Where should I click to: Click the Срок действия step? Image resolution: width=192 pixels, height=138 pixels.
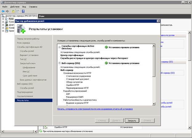(x=30, y=76)
